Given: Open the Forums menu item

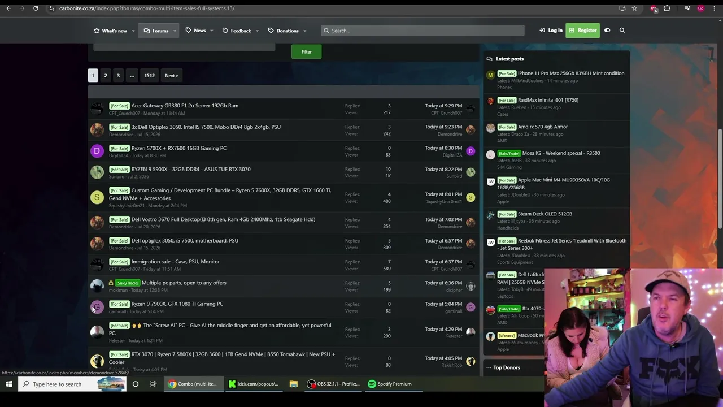Looking at the screenshot, I should [x=156, y=31].
